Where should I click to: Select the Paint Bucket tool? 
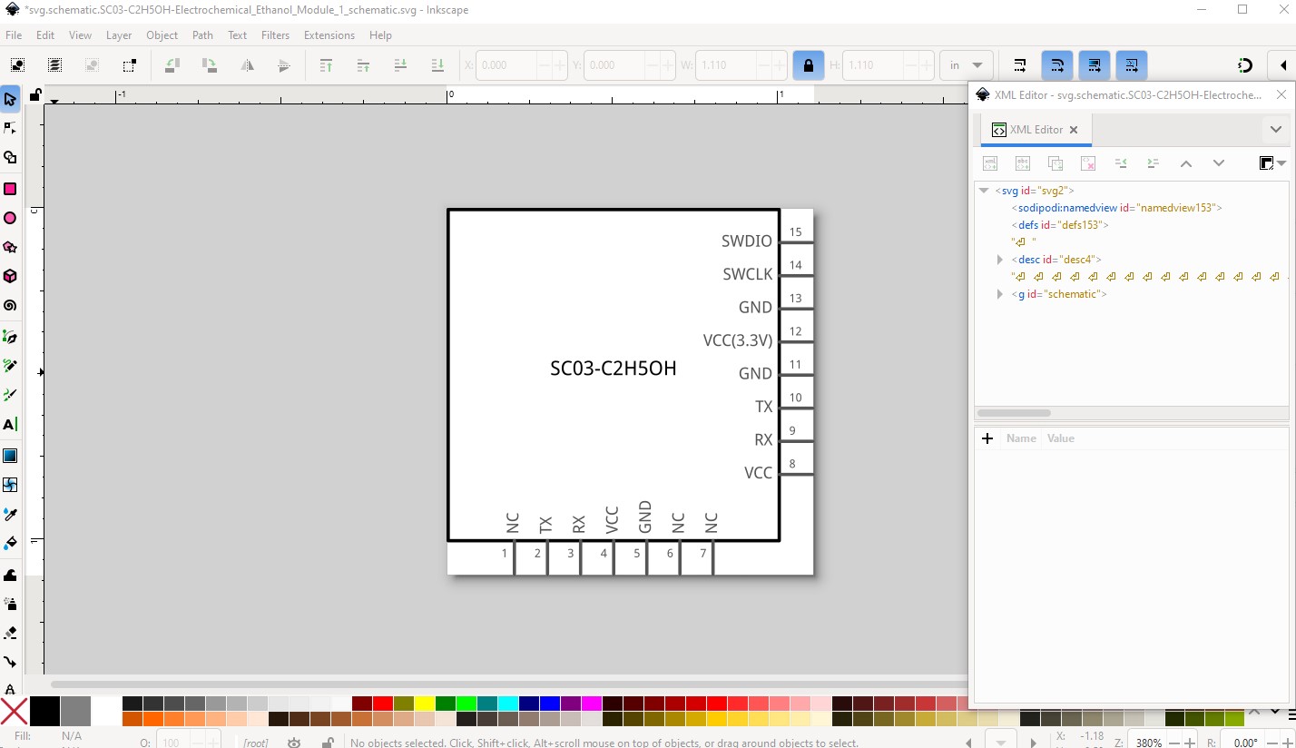point(10,544)
